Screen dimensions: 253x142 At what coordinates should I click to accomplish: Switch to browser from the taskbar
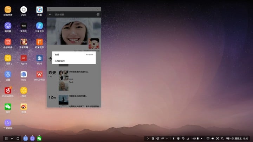tap(32, 138)
